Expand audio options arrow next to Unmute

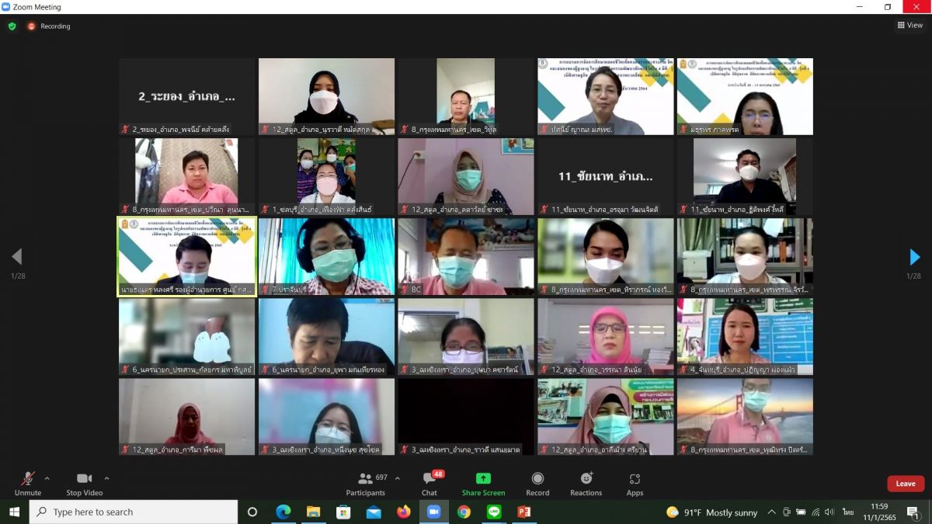47,478
